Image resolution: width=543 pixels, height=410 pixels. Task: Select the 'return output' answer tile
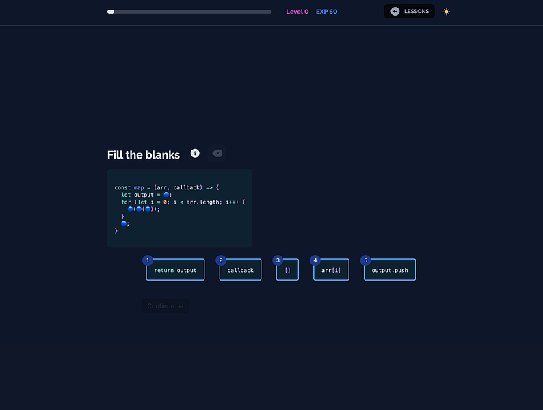[x=175, y=270]
